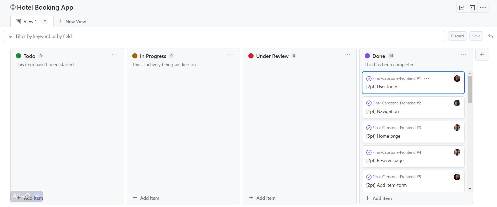Click assignee avatar on Navigation card
This screenshot has height=207, width=497.
pyautogui.click(x=457, y=103)
